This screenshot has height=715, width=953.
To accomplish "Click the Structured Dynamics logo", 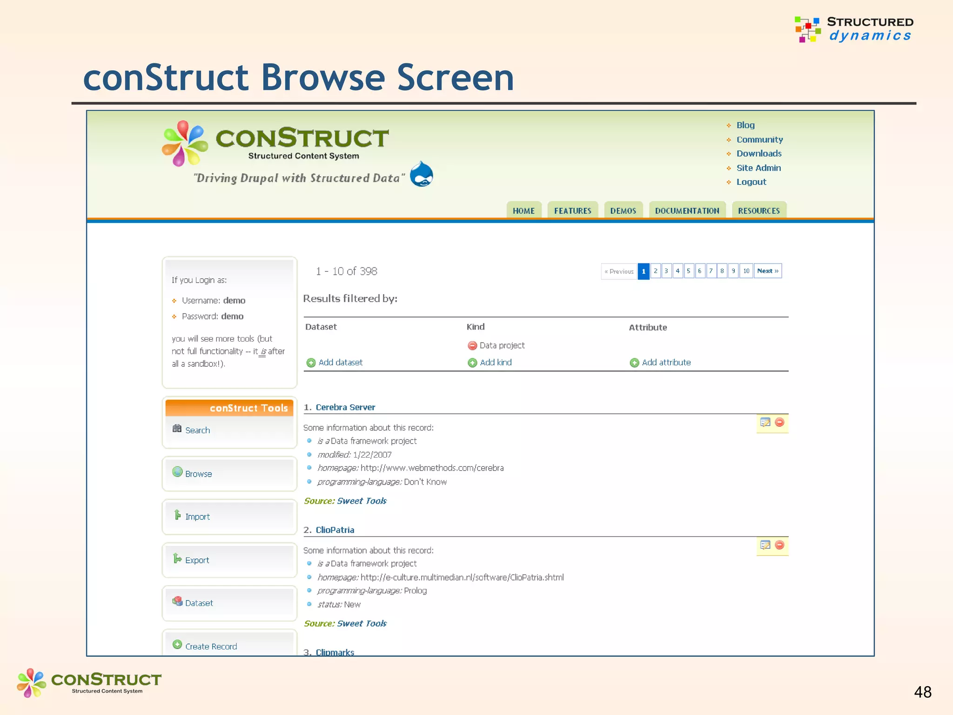I will [854, 29].
